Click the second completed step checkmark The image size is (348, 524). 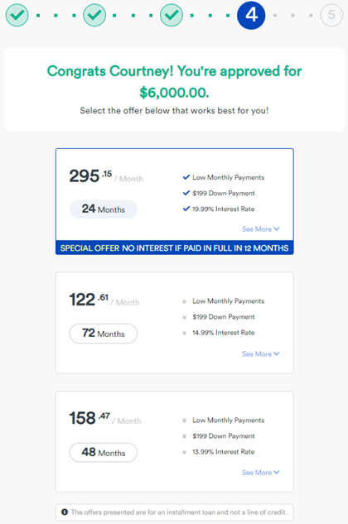coord(94,15)
